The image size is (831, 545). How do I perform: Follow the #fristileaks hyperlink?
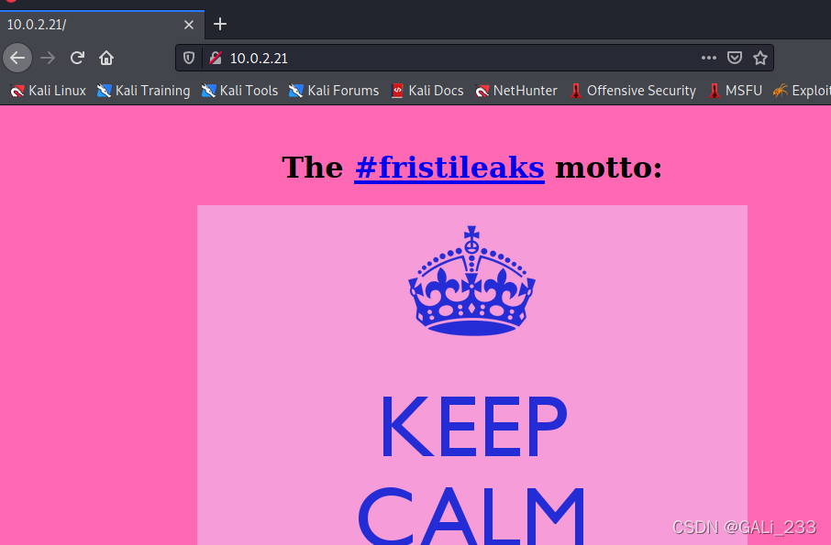[x=449, y=168]
